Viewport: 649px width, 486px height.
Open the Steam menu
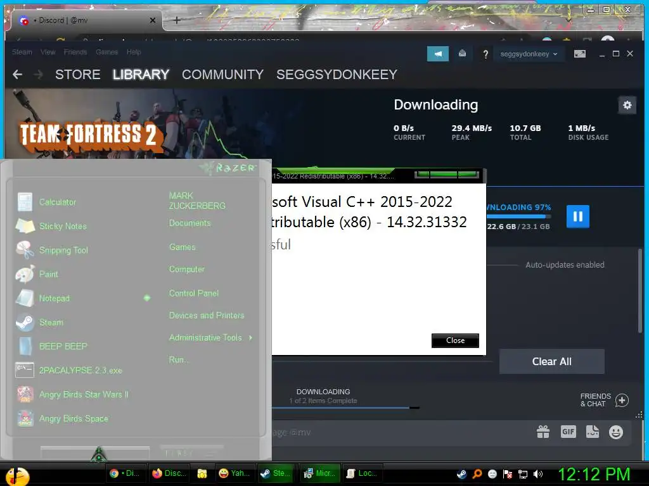coord(22,52)
